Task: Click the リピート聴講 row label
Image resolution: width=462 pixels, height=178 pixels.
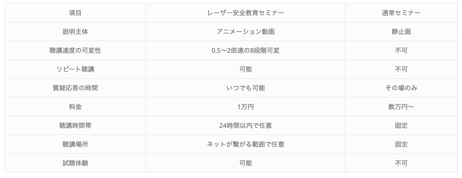Action: [x=75, y=69]
